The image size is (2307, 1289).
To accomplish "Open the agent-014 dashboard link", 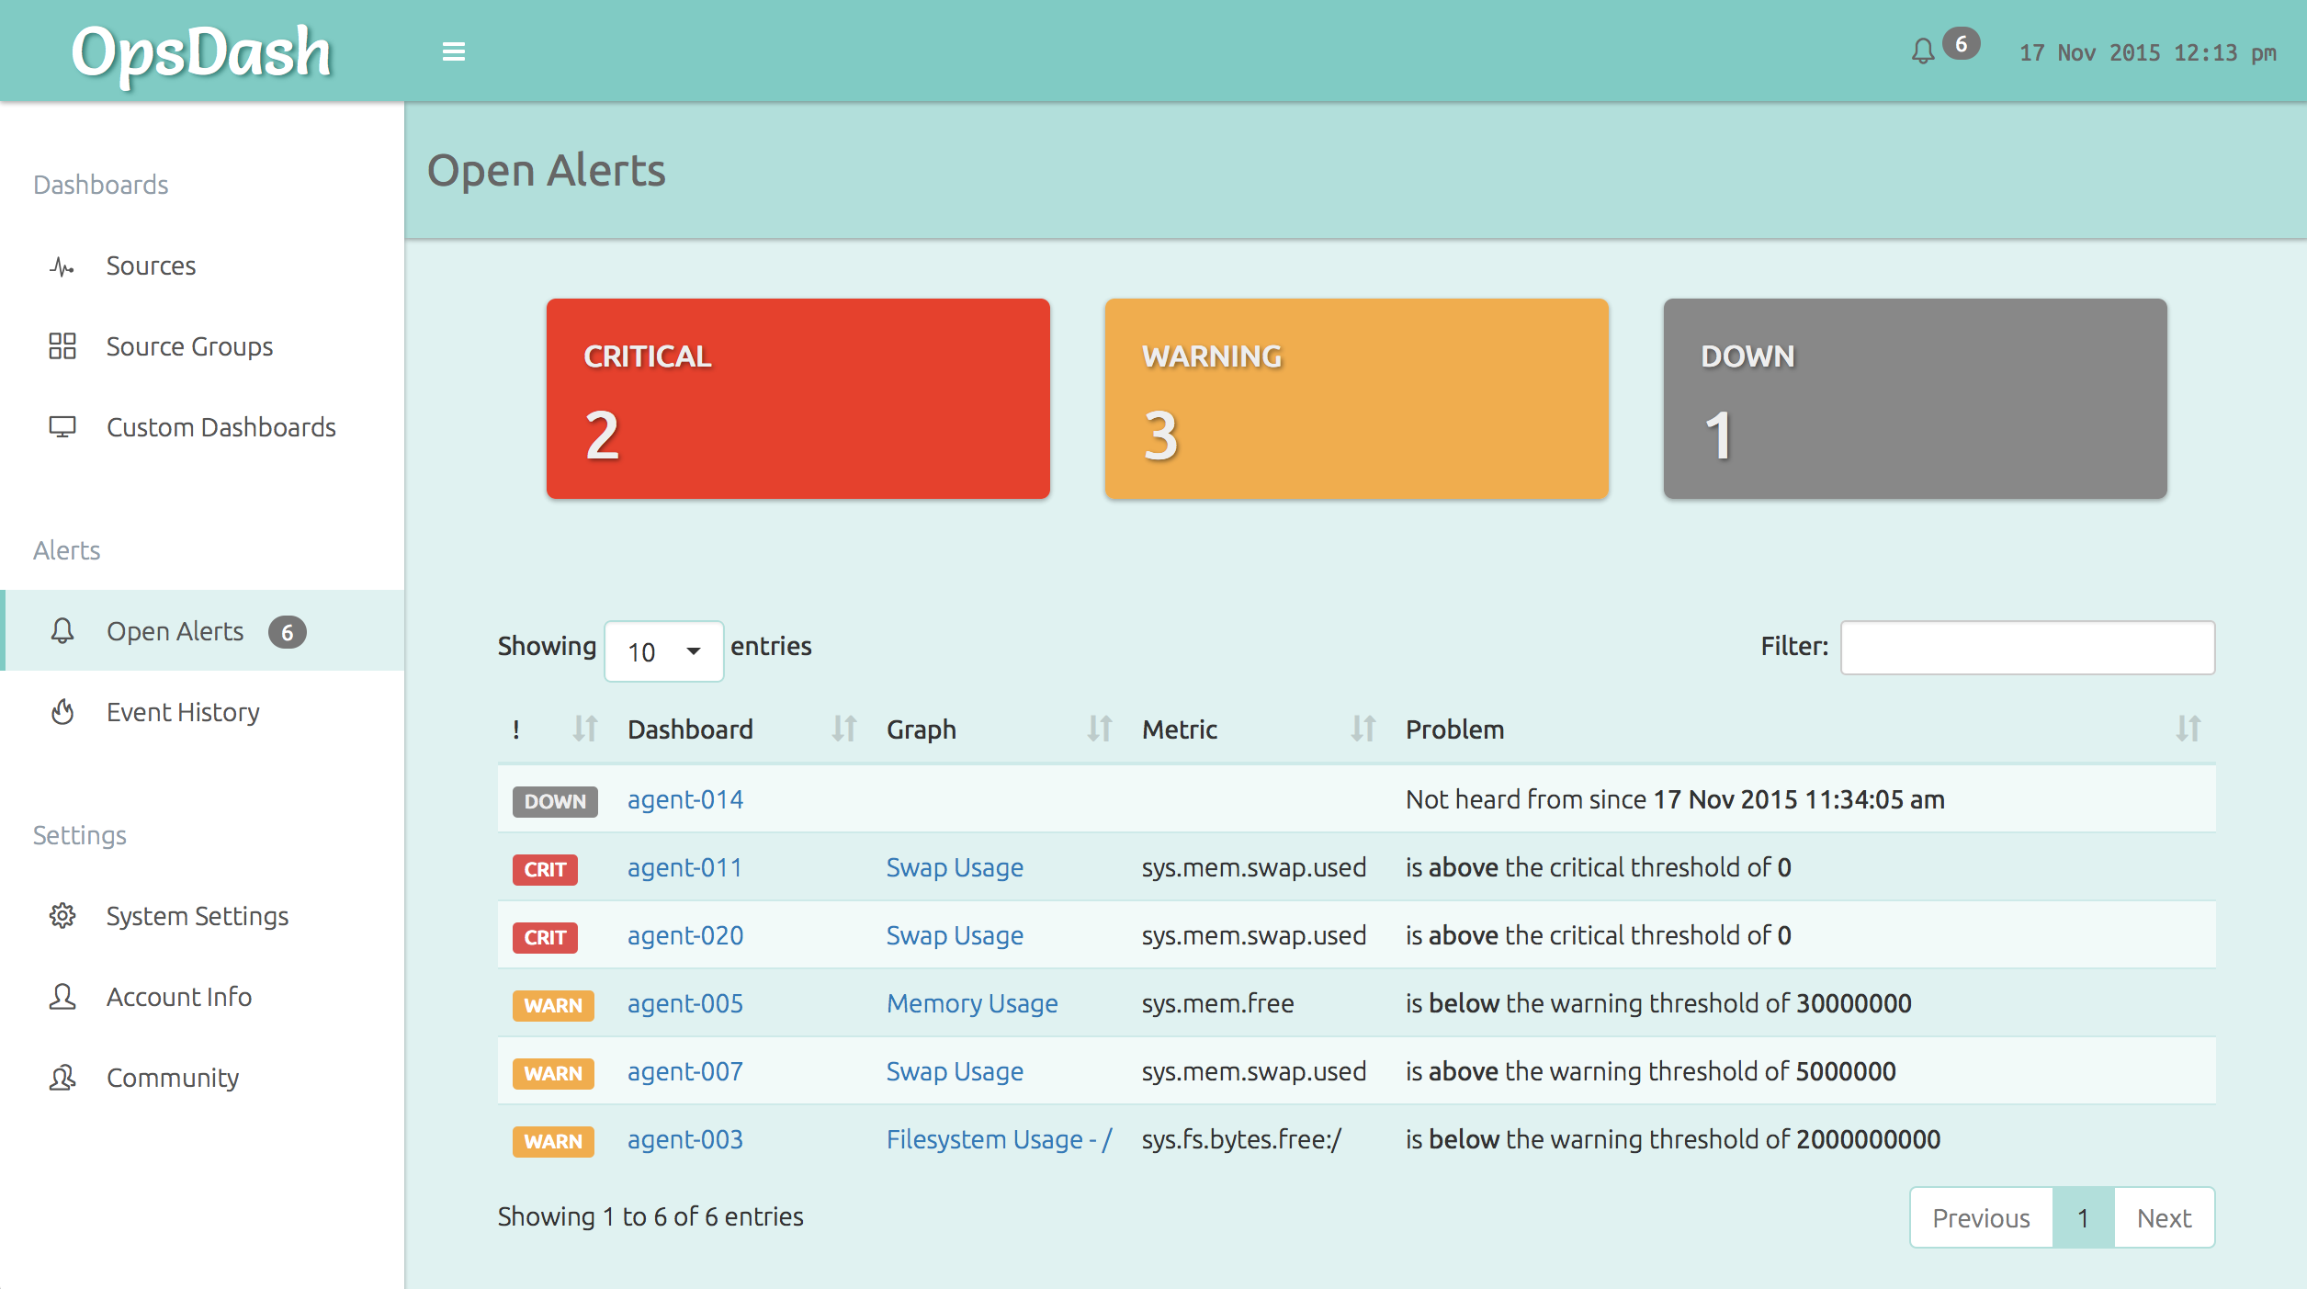I will pos(685,800).
